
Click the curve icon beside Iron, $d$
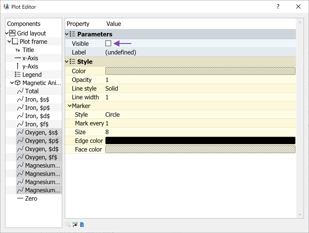coord(20,116)
